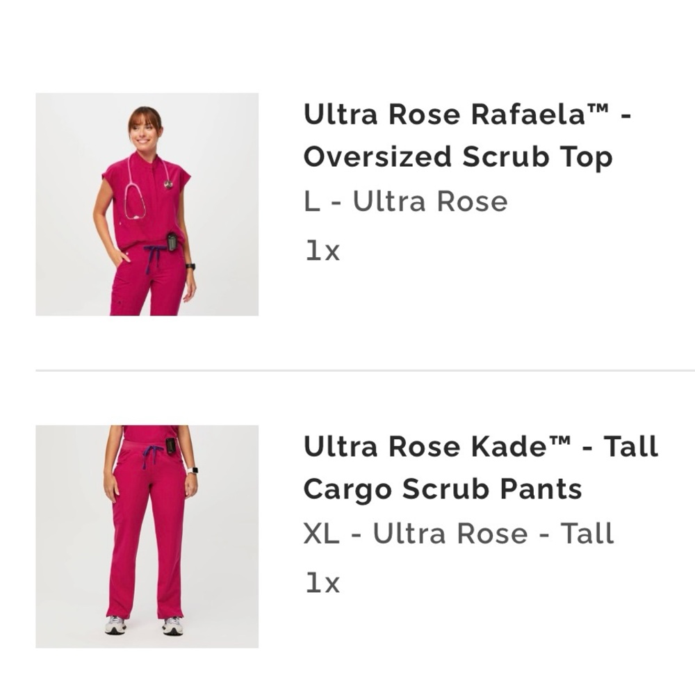The image size is (695, 695).
Task: Click the 1x quantity for the cargo pants
Action: coord(322,582)
